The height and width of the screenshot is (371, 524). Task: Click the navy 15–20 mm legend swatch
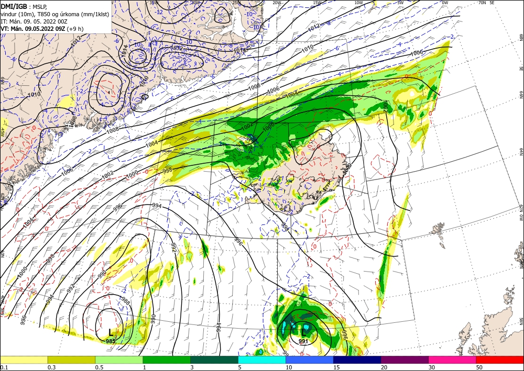point(357,360)
